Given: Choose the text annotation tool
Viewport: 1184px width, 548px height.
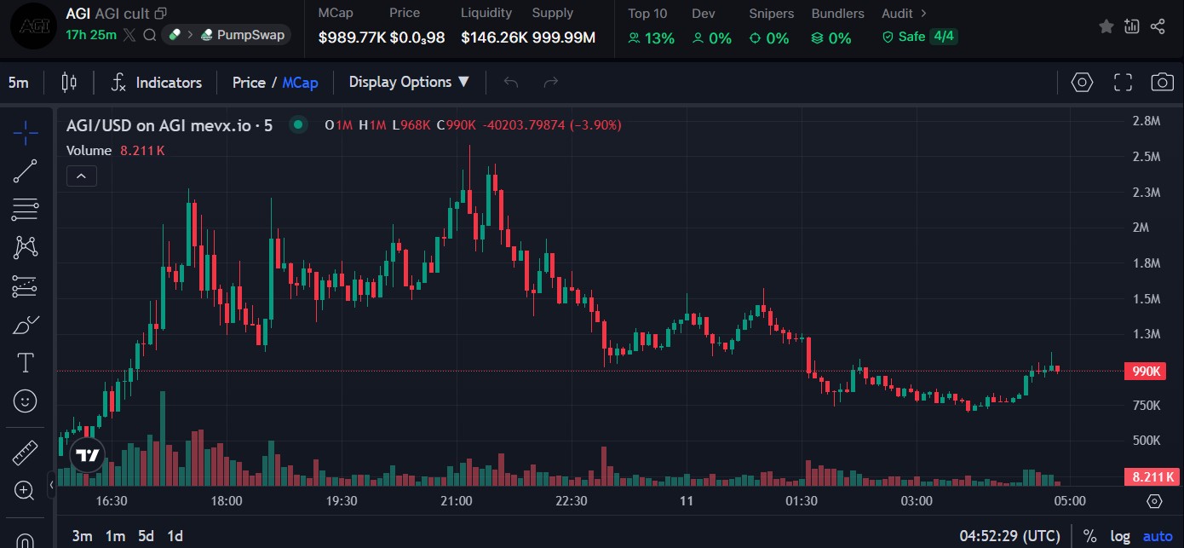Looking at the screenshot, I should [x=26, y=363].
